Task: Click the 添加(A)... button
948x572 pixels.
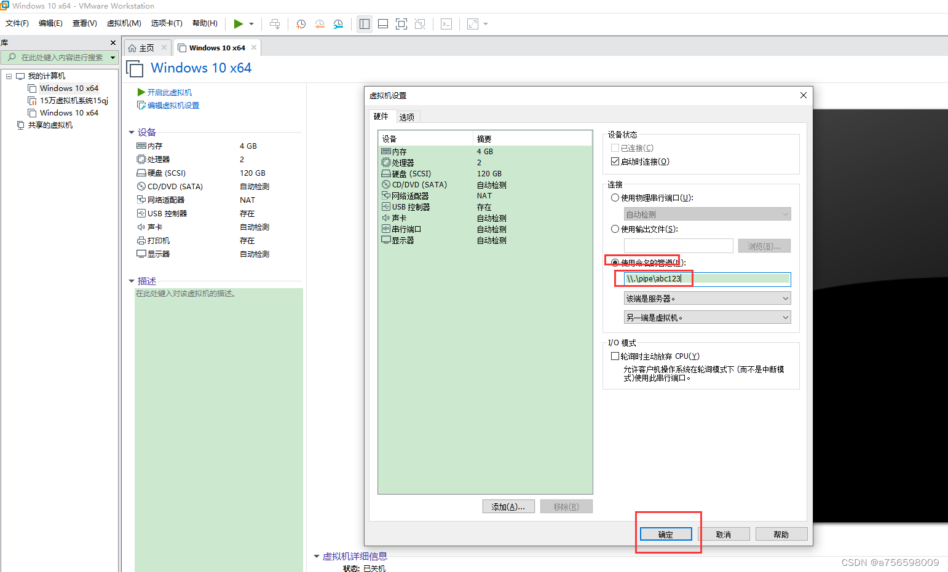Action: [x=508, y=507]
